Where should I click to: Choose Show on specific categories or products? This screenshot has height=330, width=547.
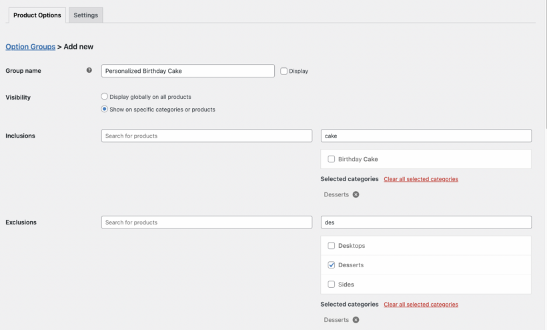tap(104, 110)
